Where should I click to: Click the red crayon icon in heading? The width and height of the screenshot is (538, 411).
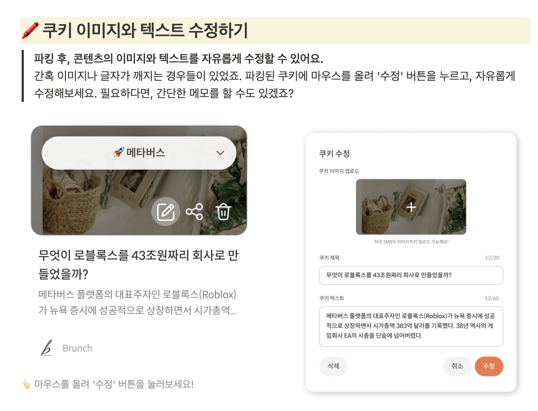click(x=30, y=30)
